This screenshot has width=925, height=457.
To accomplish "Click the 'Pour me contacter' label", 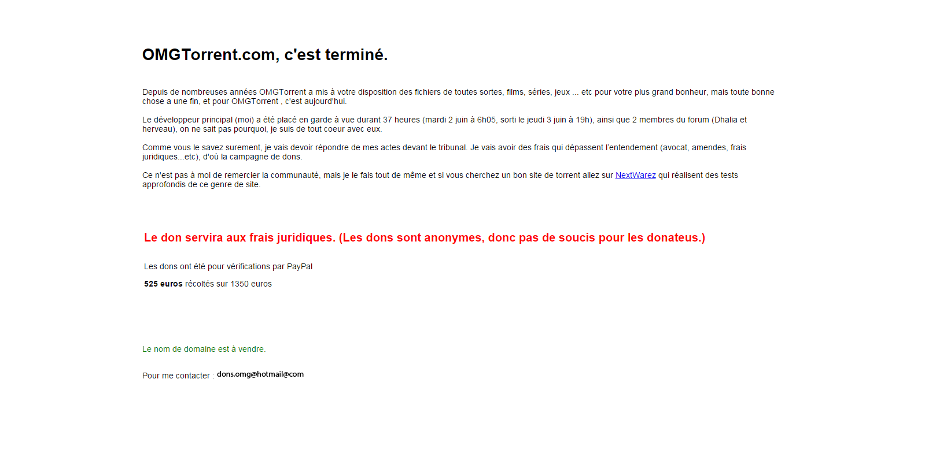I will click(x=178, y=376).
